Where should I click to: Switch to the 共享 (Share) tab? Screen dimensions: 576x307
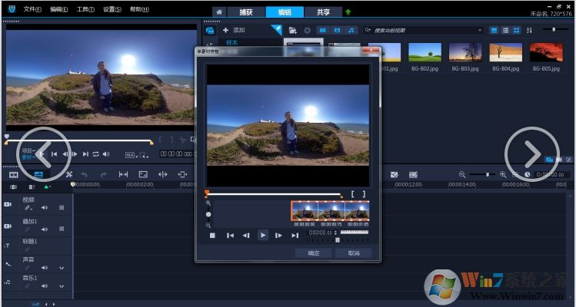323,12
